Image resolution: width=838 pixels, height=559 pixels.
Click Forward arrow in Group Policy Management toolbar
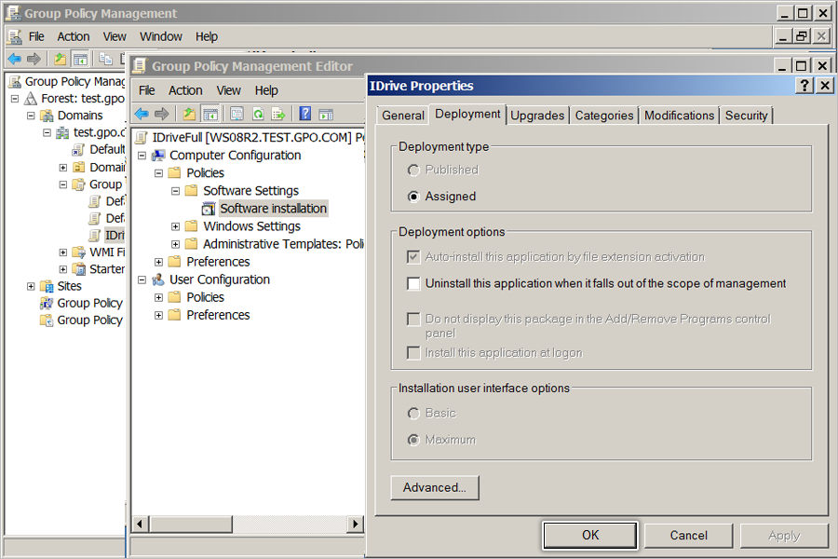(34, 59)
